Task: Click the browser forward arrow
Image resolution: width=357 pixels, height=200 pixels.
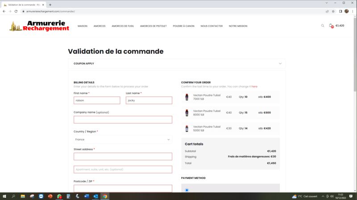Action: pos(10,12)
